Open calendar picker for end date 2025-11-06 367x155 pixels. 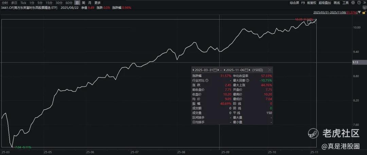click(246, 70)
